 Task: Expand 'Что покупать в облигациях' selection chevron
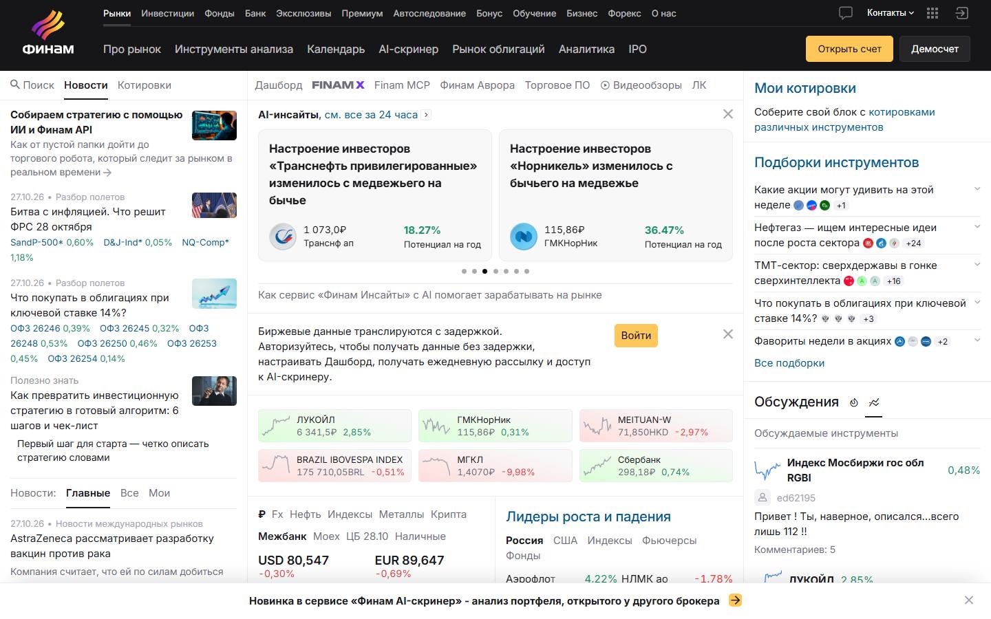[x=977, y=303]
